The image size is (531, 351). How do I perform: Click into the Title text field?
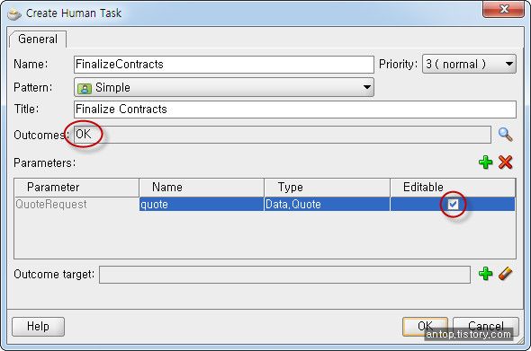click(x=295, y=110)
